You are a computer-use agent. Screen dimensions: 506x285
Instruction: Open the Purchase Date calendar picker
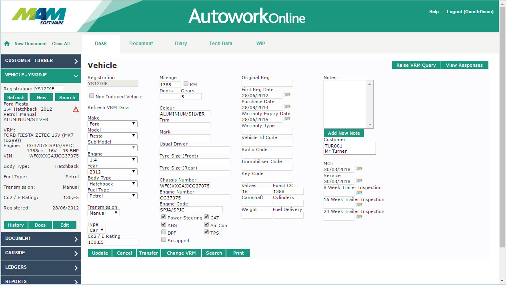[x=288, y=107]
